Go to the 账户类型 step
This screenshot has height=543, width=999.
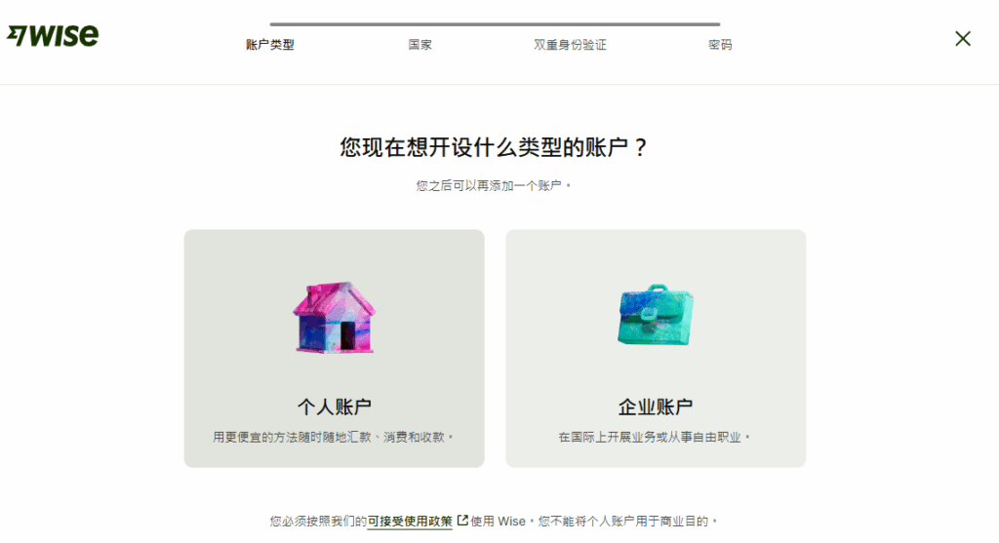point(270,45)
